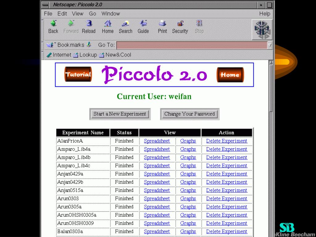Open the Go To address dropdown arrow
Screen dimensions: 316x237
[x=270, y=45]
